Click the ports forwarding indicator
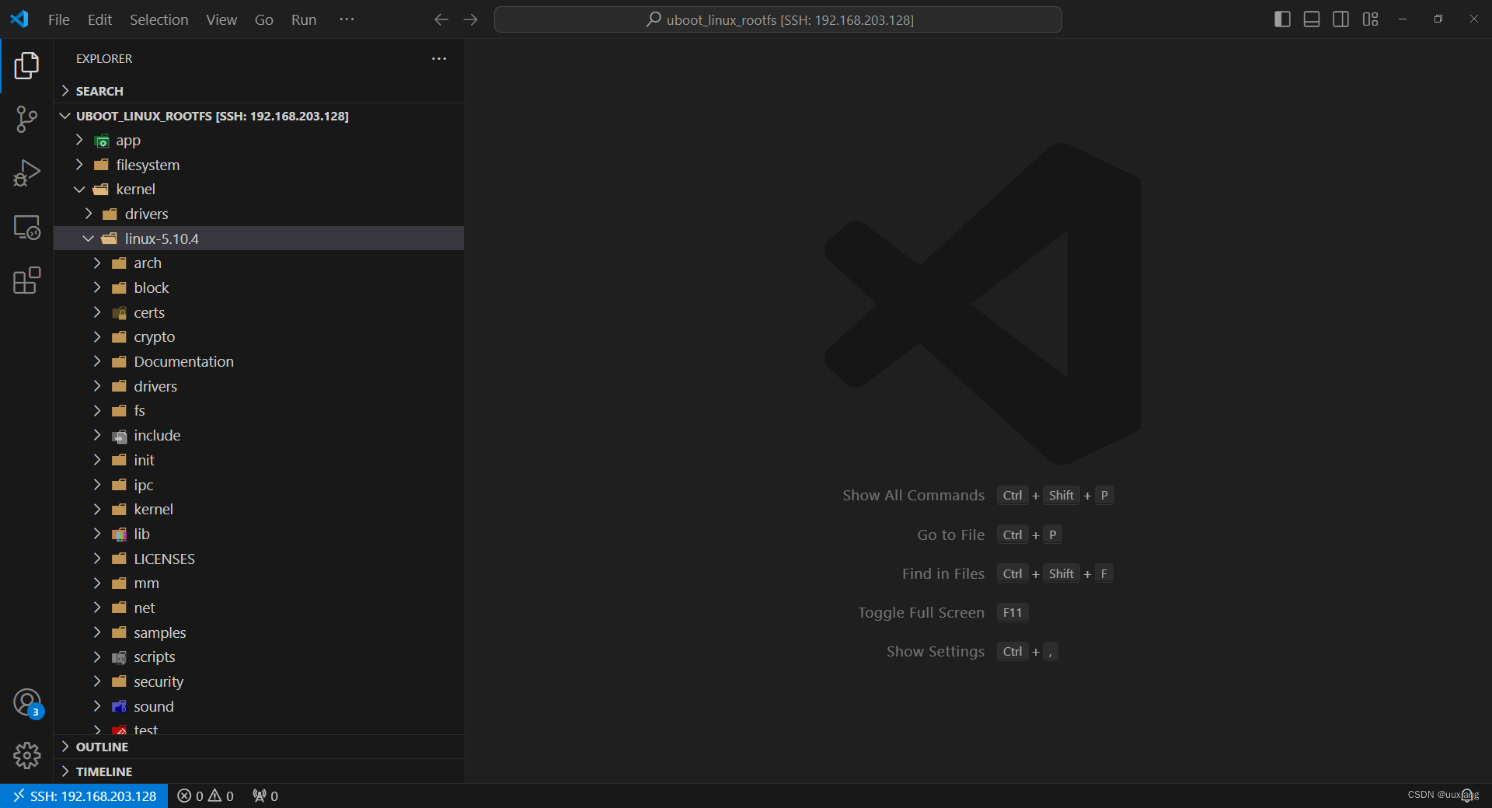 [264, 796]
